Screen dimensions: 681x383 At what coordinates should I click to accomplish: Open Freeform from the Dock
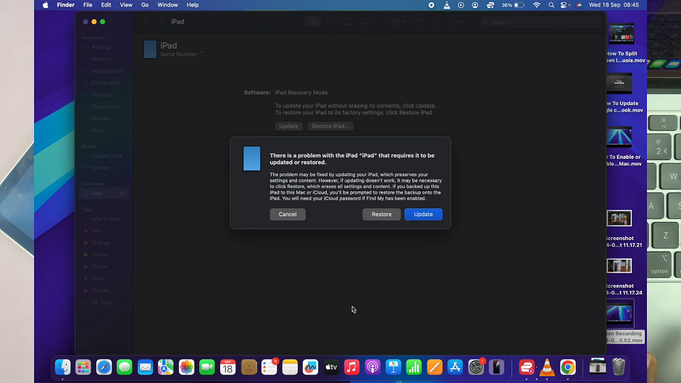tap(311, 367)
